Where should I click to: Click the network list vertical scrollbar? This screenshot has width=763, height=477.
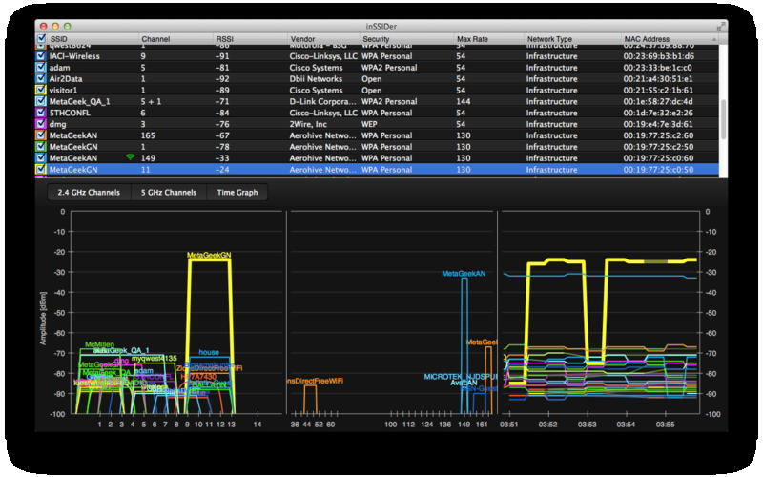(x=723, y=119)
